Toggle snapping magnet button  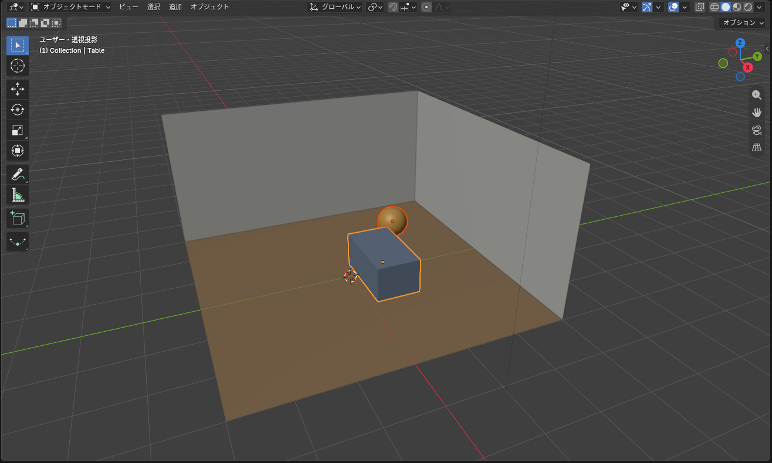pos(393,7)
